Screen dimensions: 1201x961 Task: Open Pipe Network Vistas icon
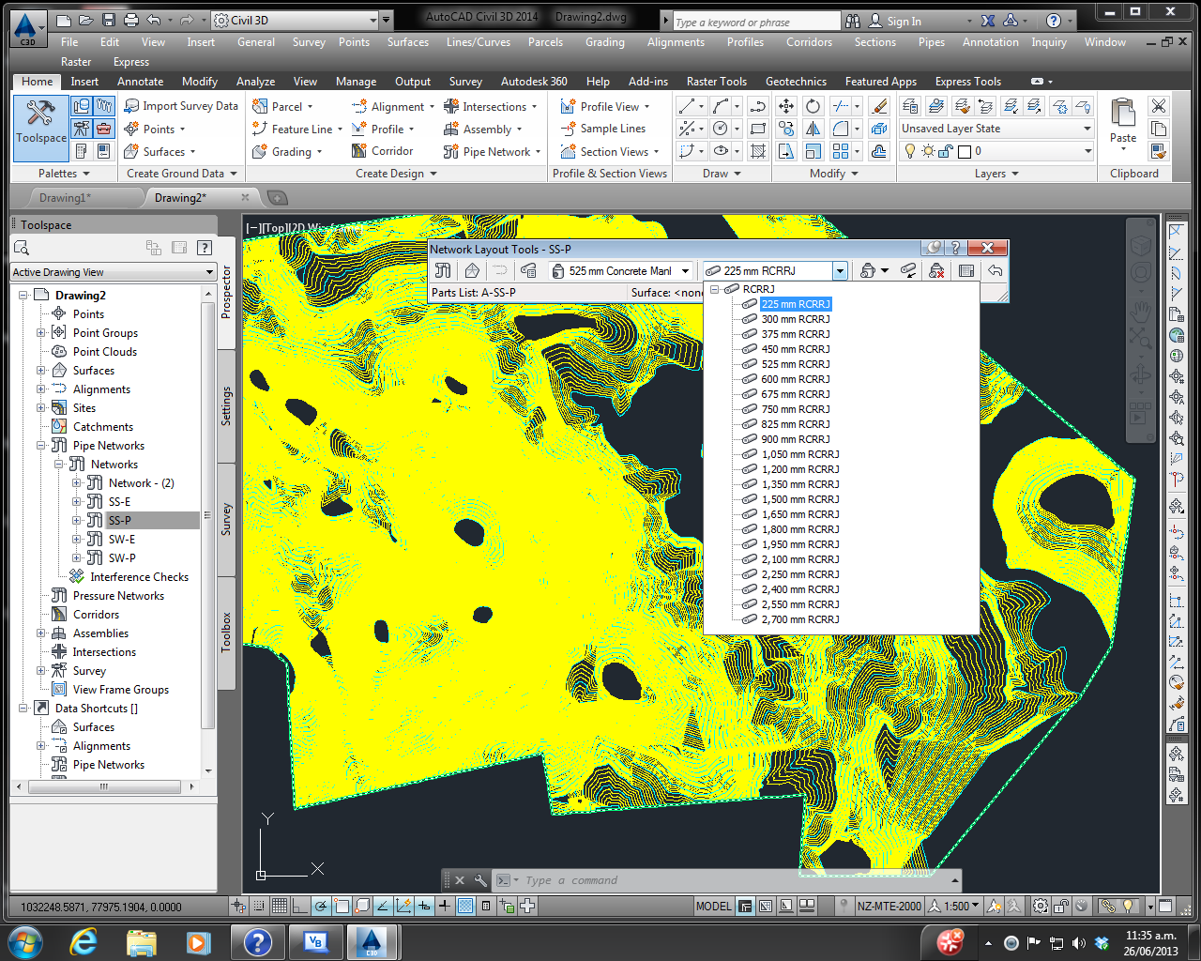point(966,270)
